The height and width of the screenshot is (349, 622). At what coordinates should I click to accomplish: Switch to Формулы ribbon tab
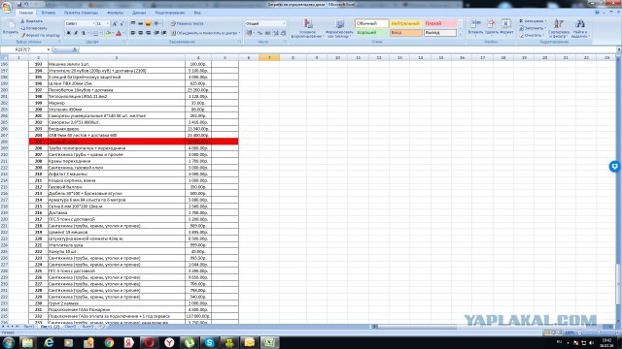(115, 13)
